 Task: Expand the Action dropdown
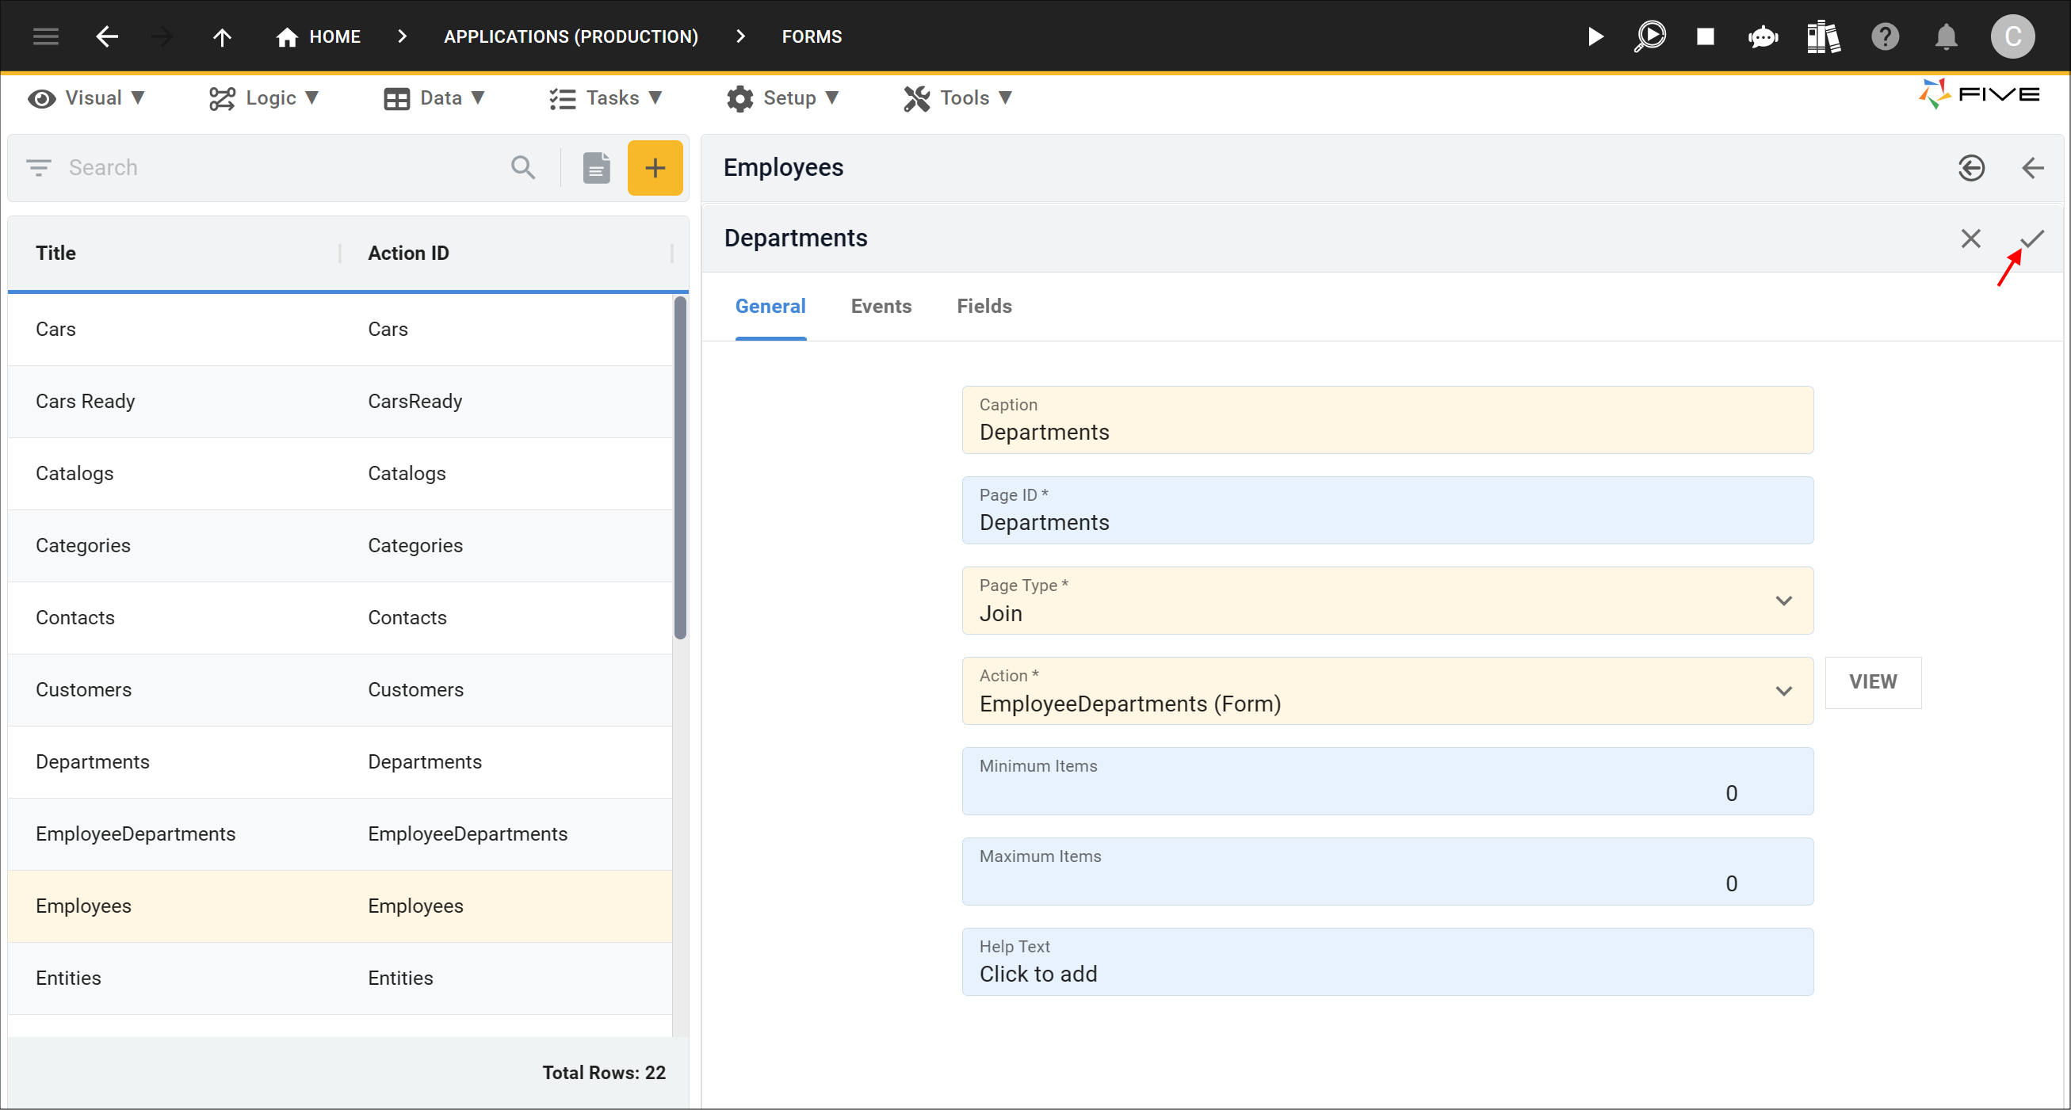tap(1784, 691)
